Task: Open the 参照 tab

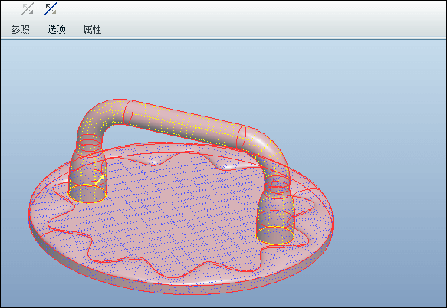Action: pyautogui.click(x=20, y=29)
